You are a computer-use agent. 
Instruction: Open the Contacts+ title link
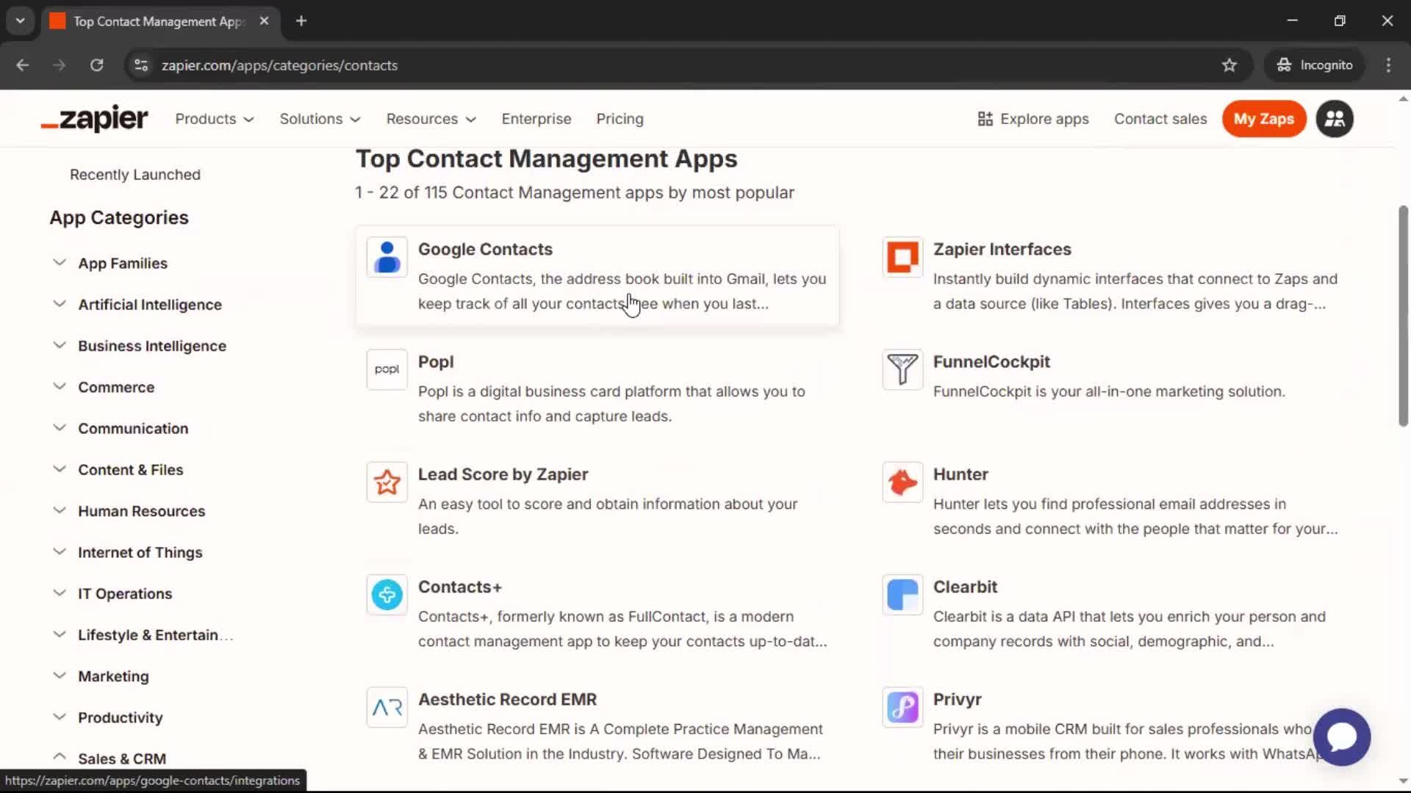(x=460, y=587)
